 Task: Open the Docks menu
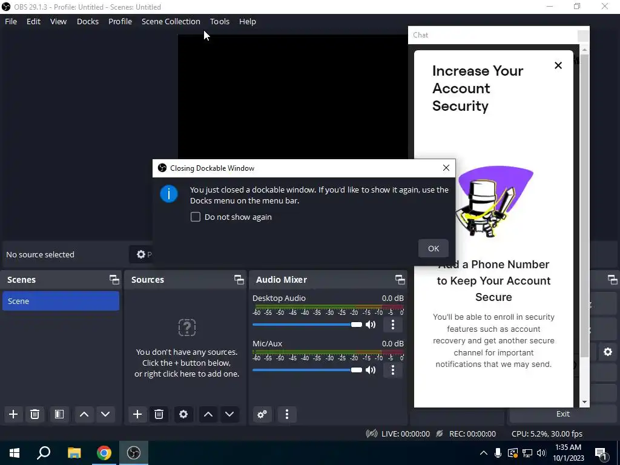coord(87,21)
